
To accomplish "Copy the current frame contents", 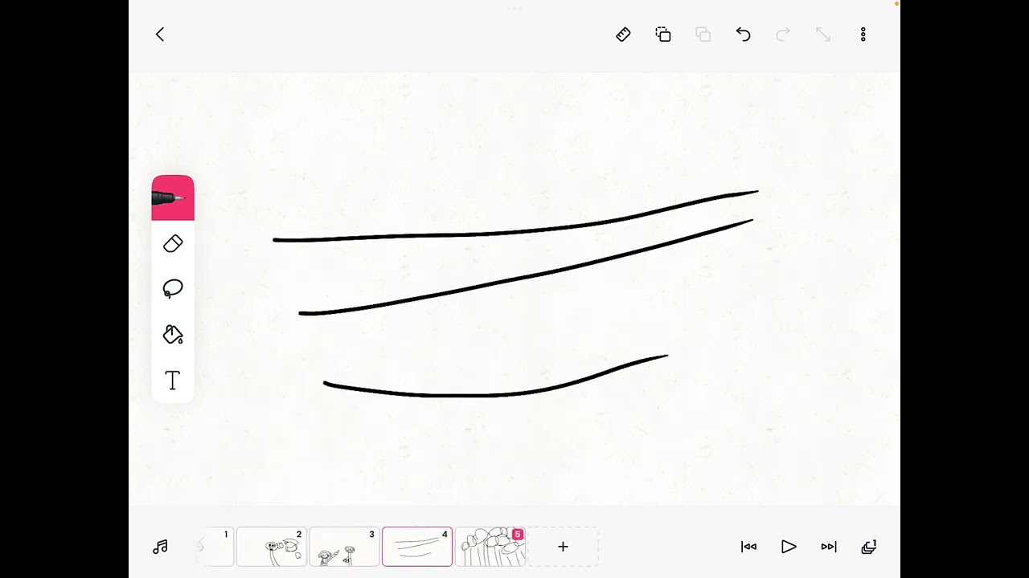I will (663, 35).
